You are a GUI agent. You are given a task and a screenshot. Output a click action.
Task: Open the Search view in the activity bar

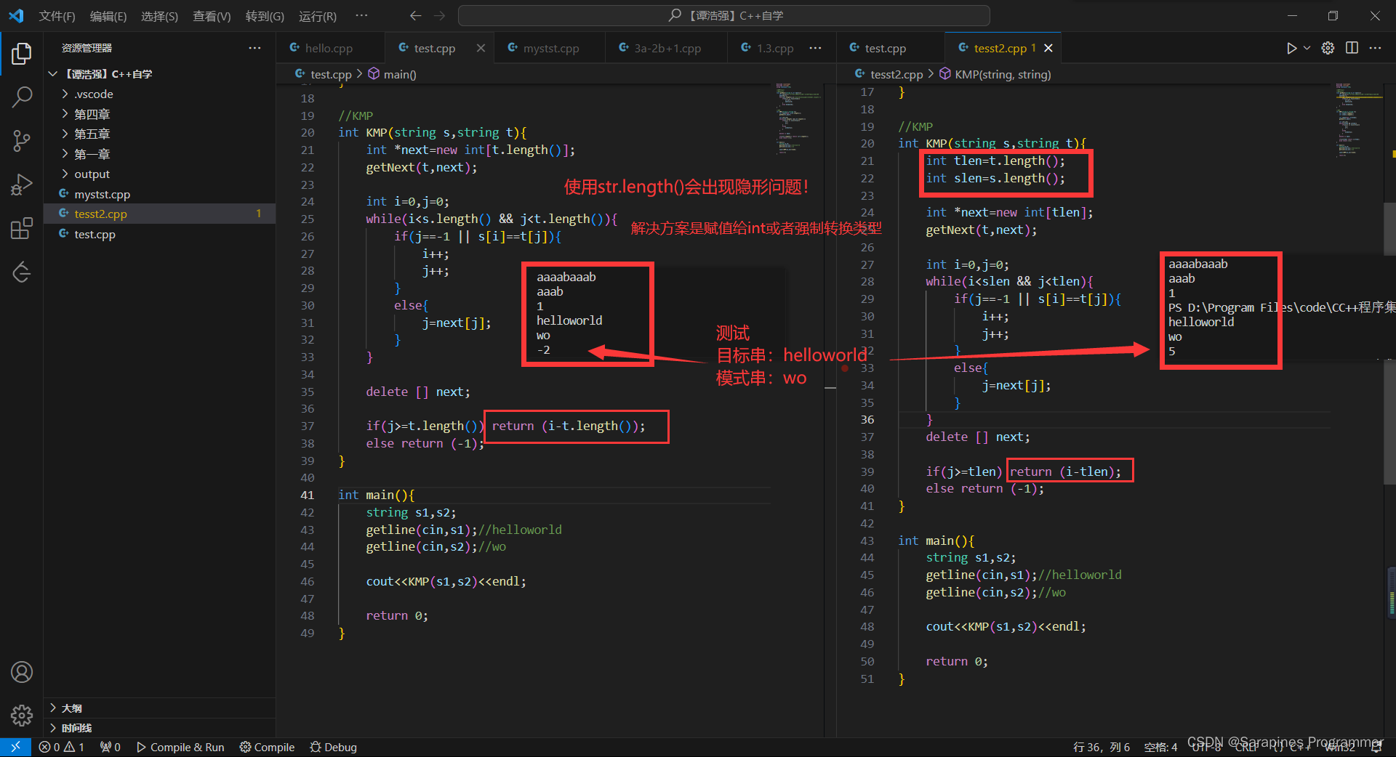tap(22, 97)
